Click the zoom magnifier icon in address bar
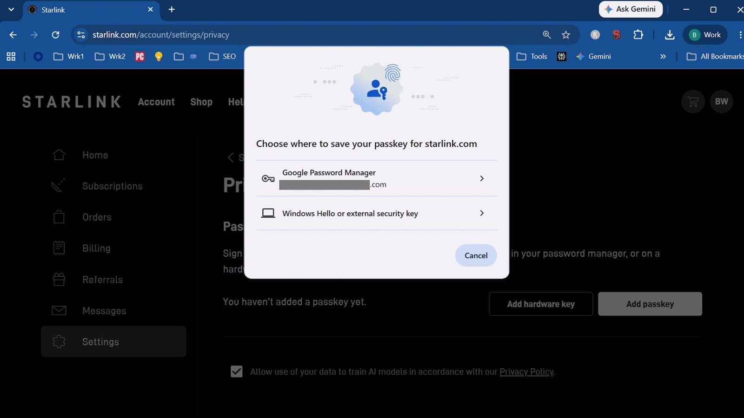The height and width of the screenshot is (418, 744). click(547, 35)
